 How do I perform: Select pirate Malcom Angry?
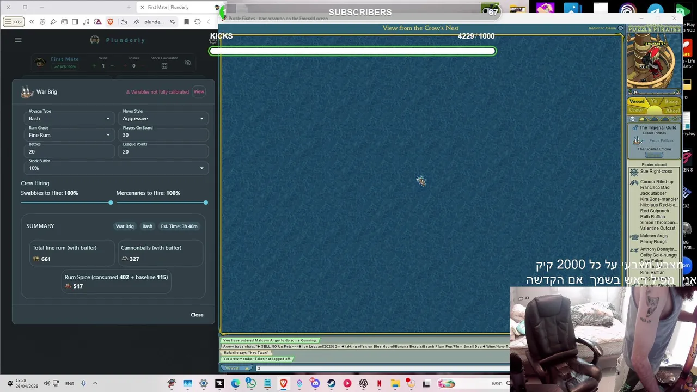click(x=654, y=236)
